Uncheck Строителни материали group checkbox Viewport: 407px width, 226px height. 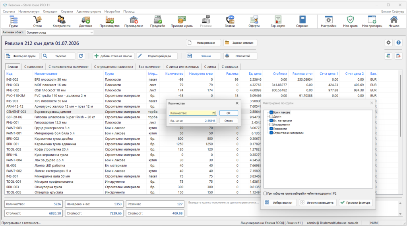[271, 133]
